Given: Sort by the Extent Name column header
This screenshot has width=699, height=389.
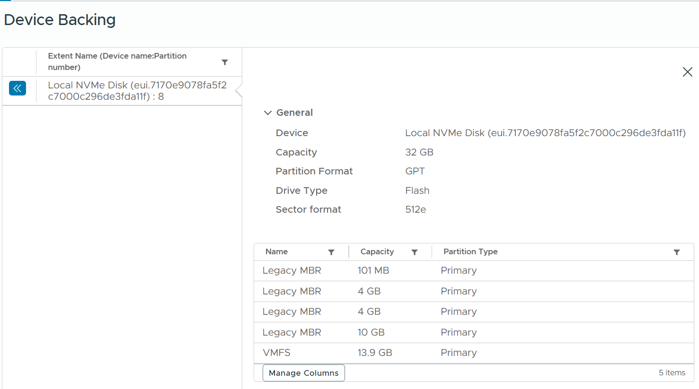Looking at the screenshot, I should tap(117, 61).
